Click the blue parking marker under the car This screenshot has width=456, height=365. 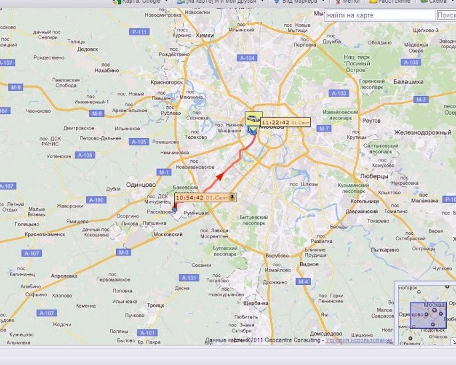pyautogui.click(x=252, y=131)
